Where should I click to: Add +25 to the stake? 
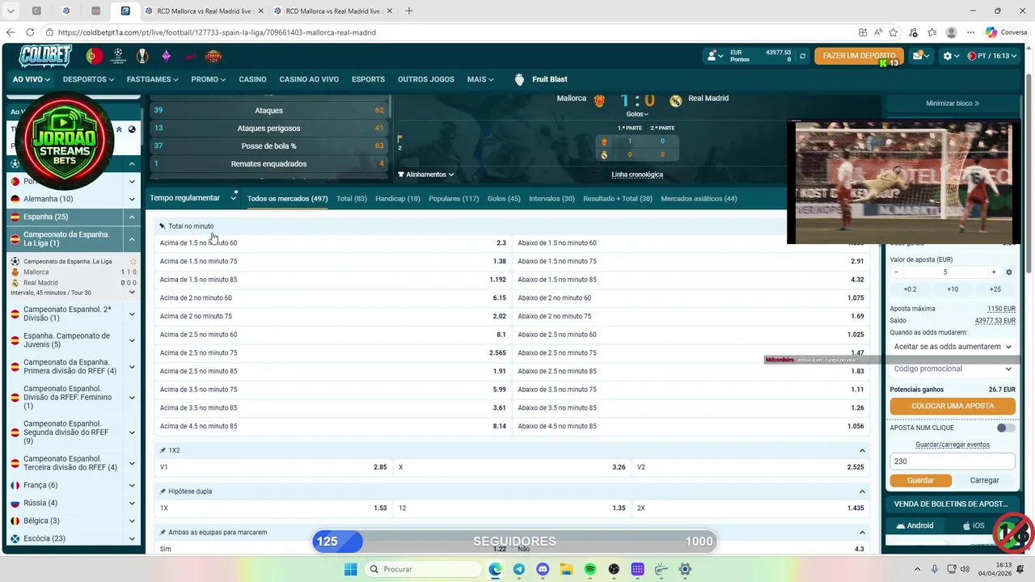(x=995, y=289)
